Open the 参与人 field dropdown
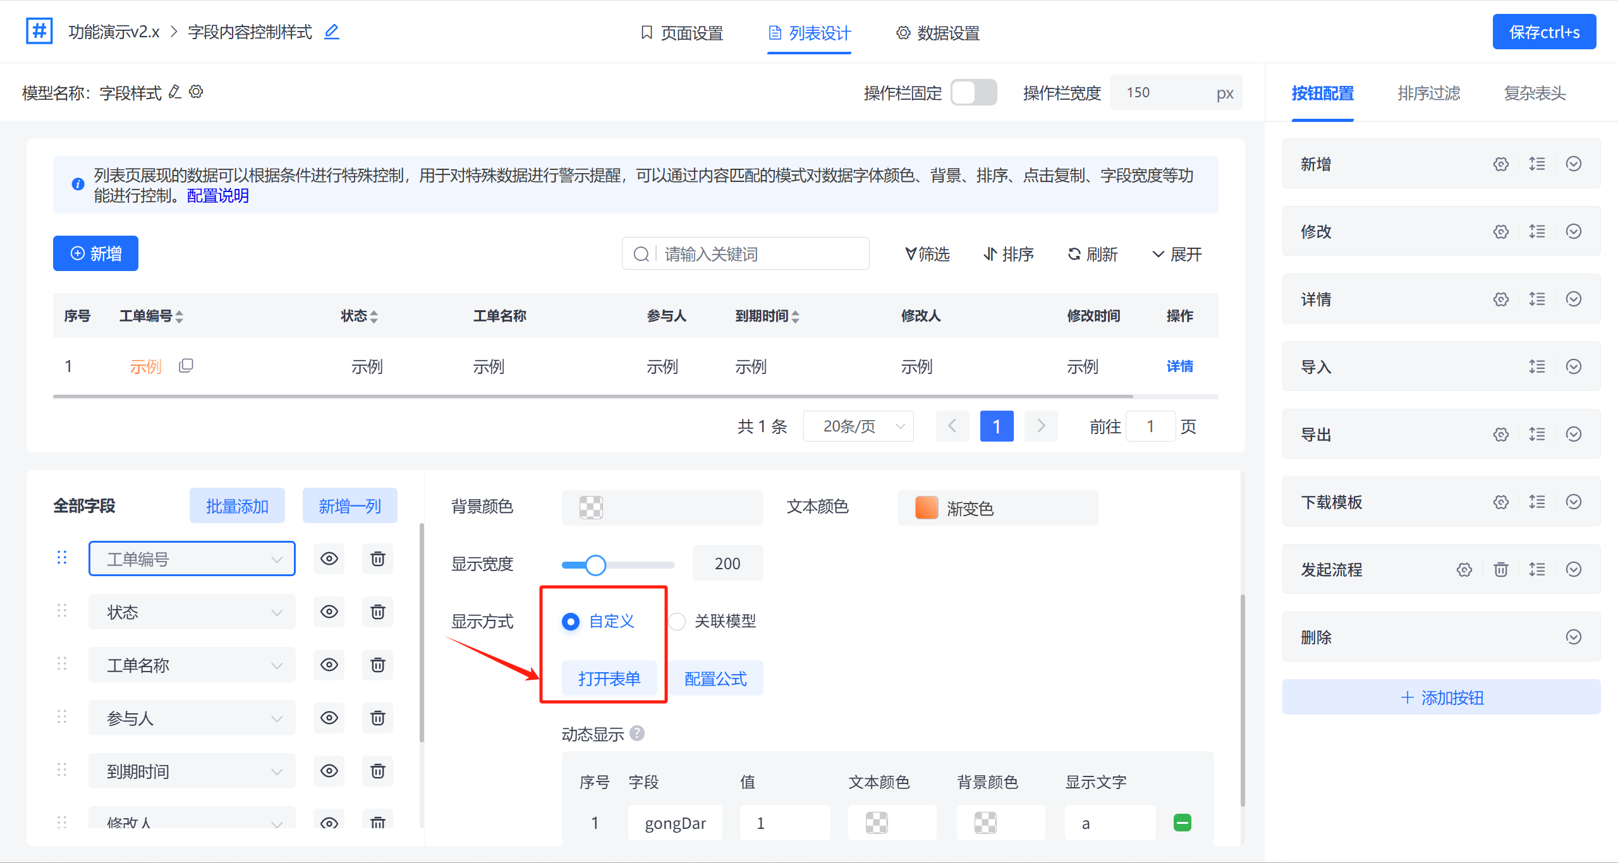This screenshot has height=863, width=1618. click(x=192, y=718)
